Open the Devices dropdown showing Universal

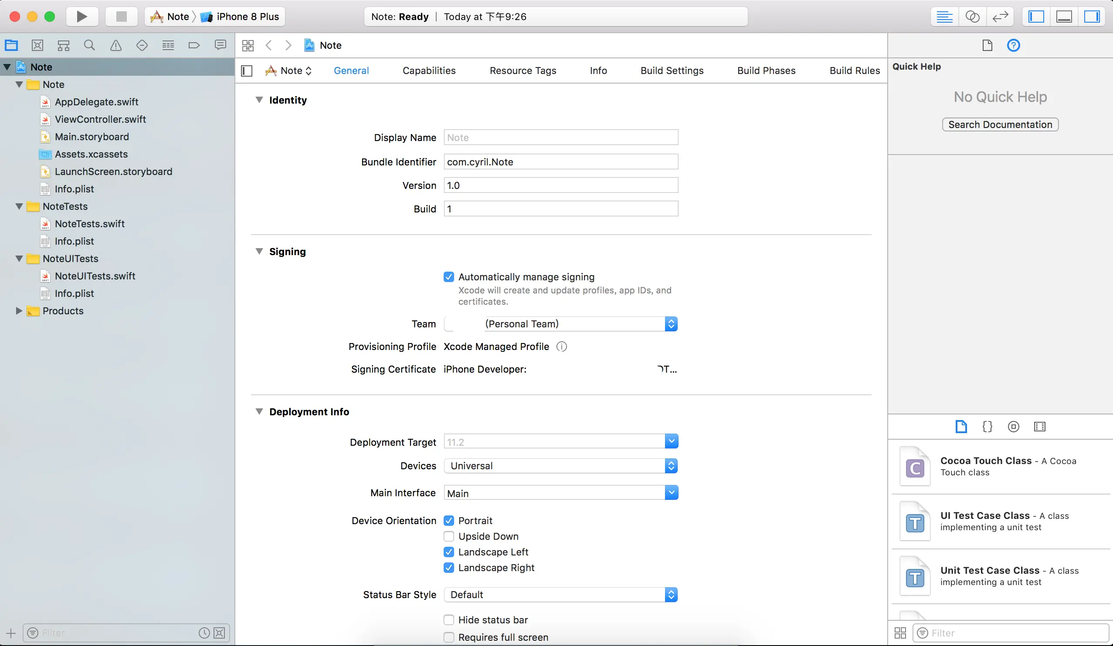pos(560,466)
